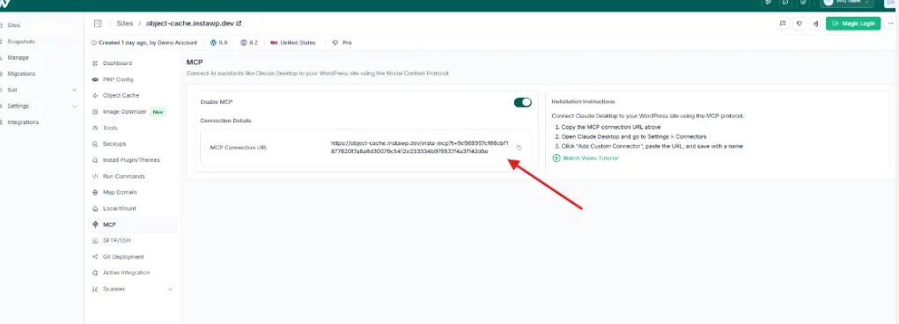Screen dimensions: 899x324
Task: Click the Active Integration icon
Action: pos(95,272)
